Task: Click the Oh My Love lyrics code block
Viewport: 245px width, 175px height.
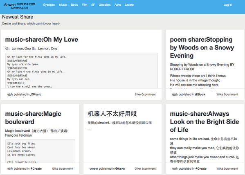Action: [x=81, y=71]
